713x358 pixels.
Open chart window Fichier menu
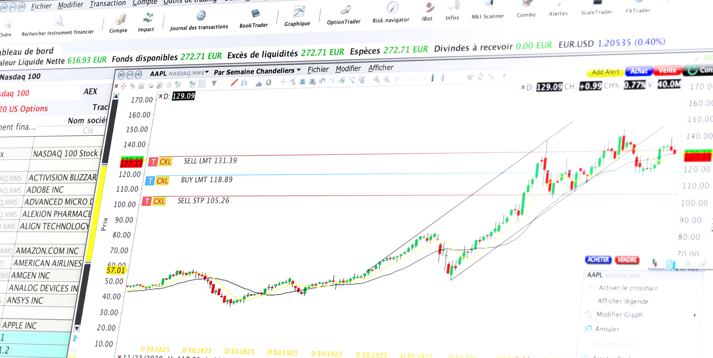click(x=318, y=70)
